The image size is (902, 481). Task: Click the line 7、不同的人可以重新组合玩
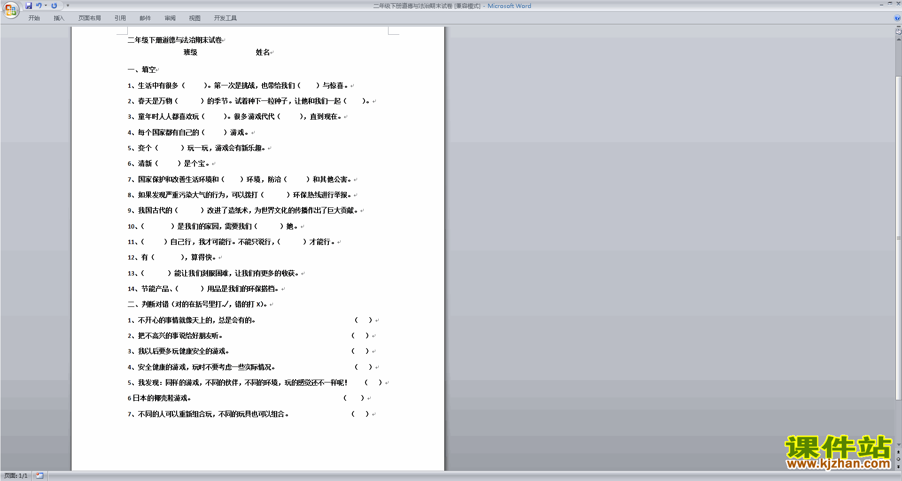click(x=209, y=414)
